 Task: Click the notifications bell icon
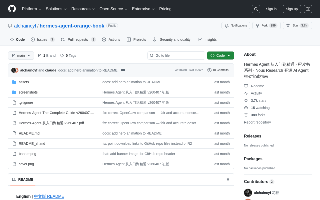coord(227,25)
